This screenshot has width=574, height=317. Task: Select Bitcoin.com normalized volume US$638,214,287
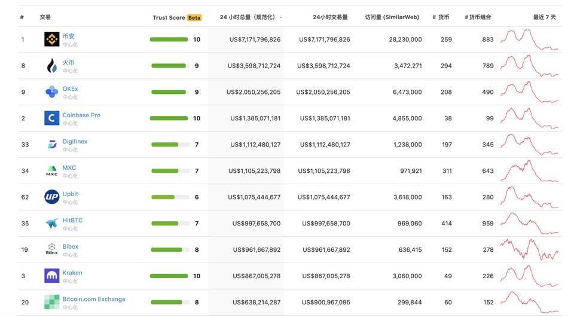coord(257,303)
